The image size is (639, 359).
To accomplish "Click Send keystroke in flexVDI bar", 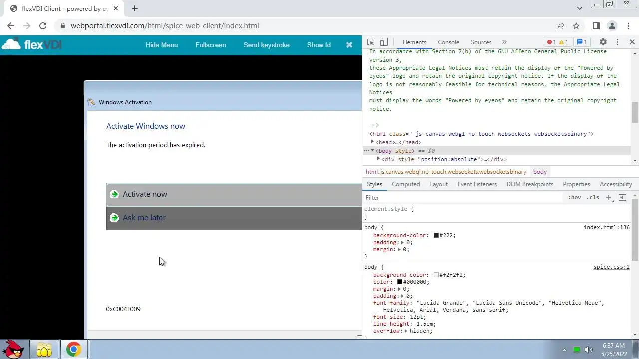I will (266, 45).
